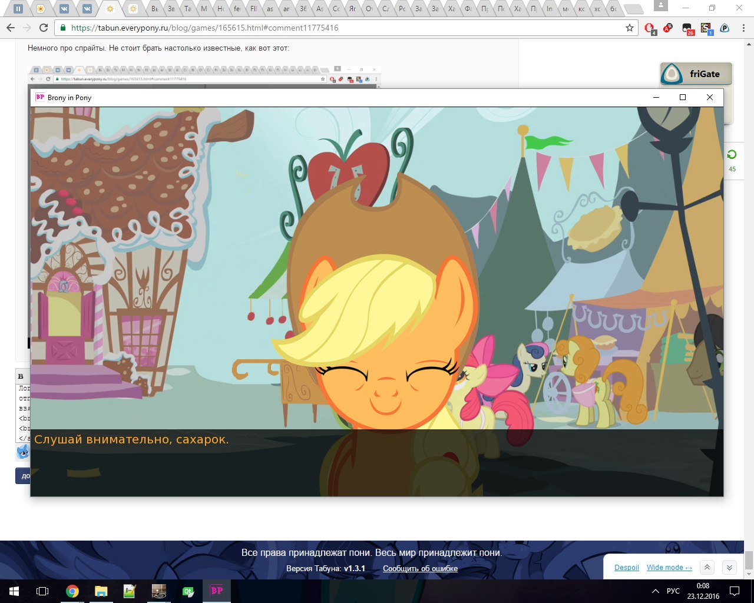This screenshot has width=754, height=603.
Task: Open the Chrome user profile button
Action: coord(661,6)
